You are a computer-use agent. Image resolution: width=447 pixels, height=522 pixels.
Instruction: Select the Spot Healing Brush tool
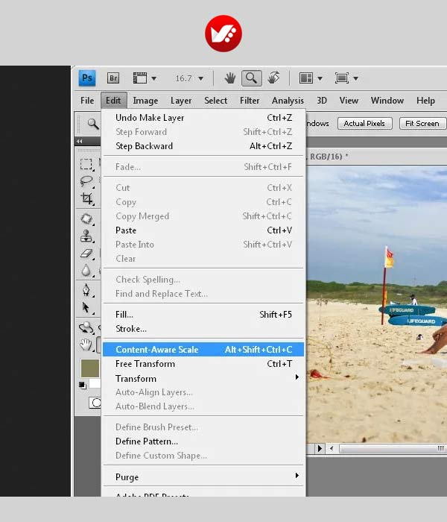tap(86, 218)
